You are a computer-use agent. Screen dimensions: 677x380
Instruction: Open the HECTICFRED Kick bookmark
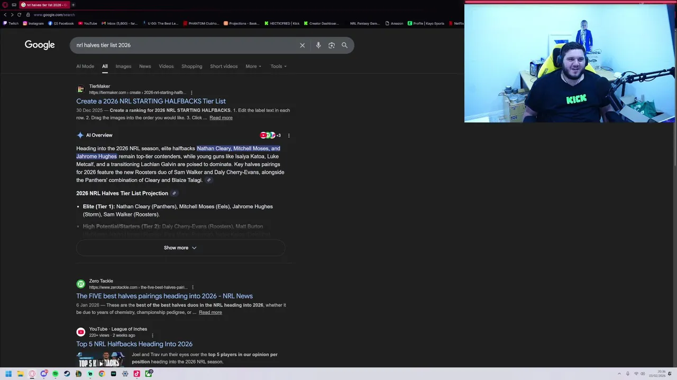coord(282,23)
